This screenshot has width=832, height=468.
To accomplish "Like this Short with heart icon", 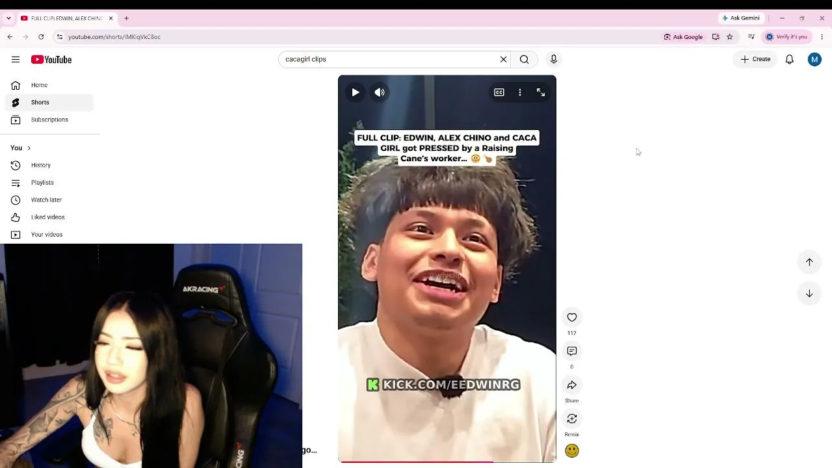I will tap(572, 317).
